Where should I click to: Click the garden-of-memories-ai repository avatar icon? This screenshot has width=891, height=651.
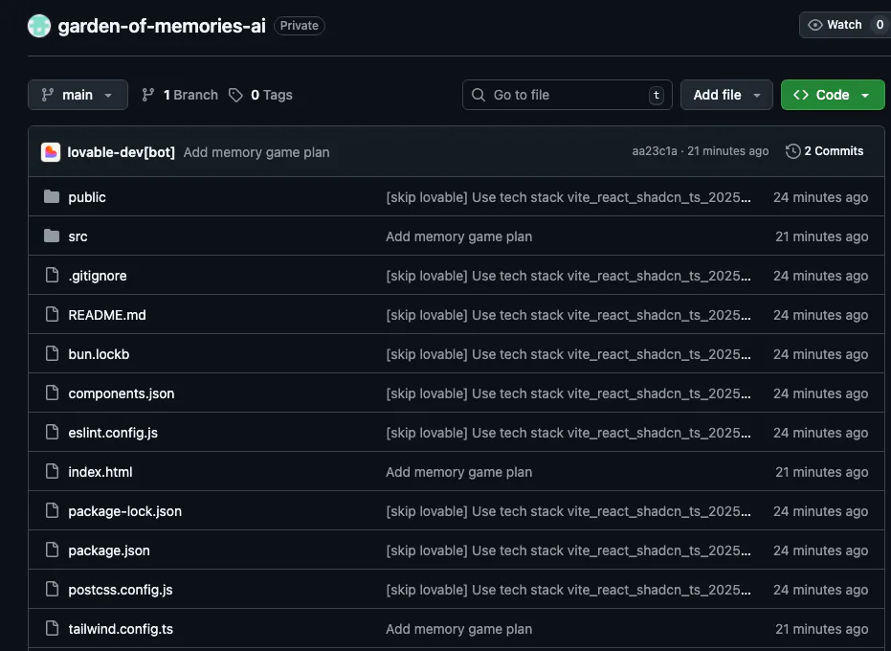coord(39,27)
